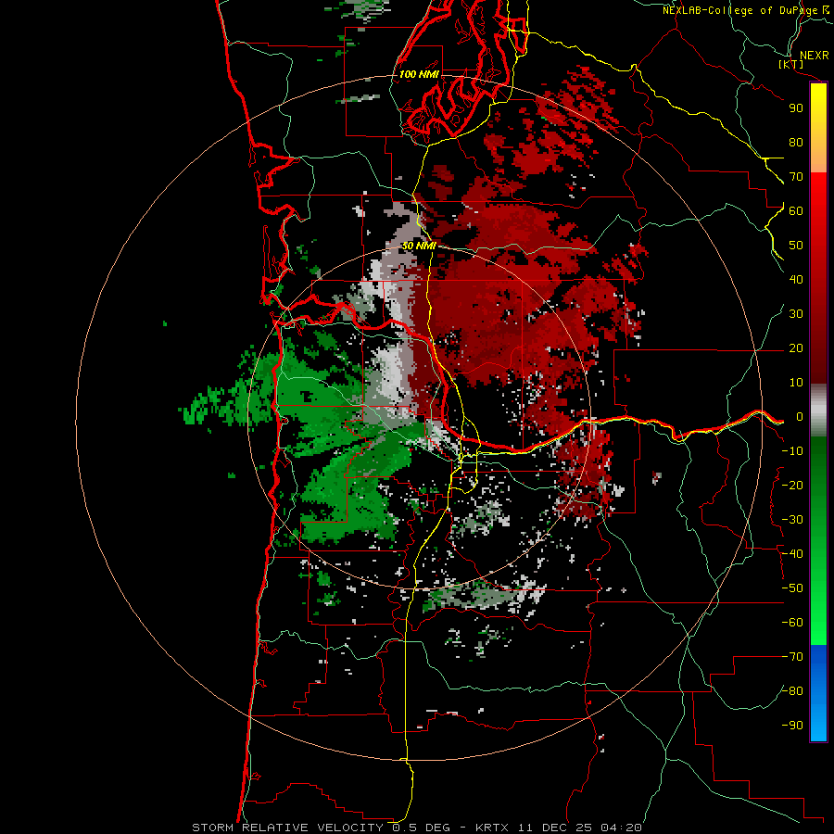This screenshot has width=834, height=834.
Task: Click the 40 value on velocity scale
Action: 796,279
